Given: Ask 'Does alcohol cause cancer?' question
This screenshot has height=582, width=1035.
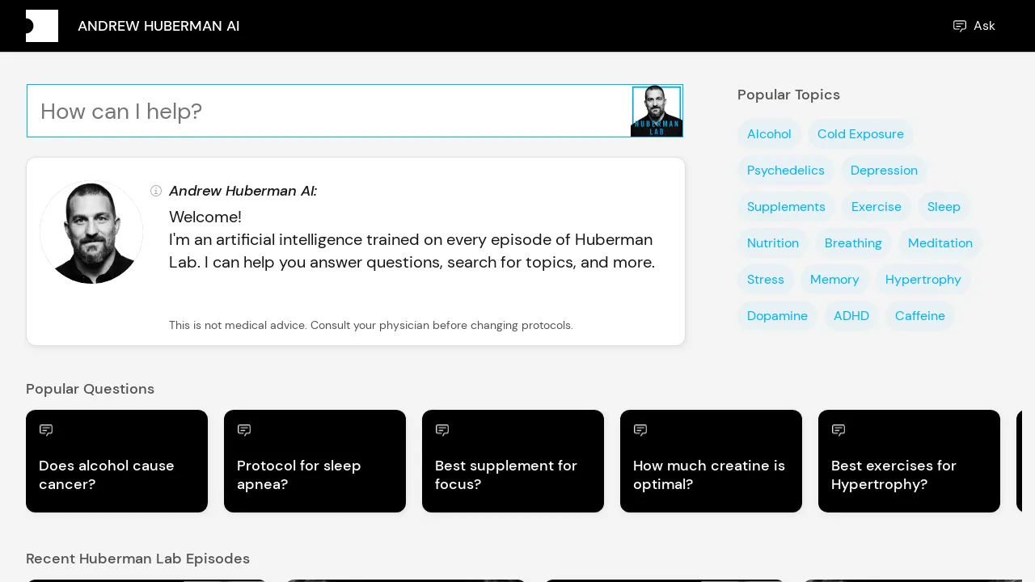Looking at the screenshot, I should (x=116, y=461).
